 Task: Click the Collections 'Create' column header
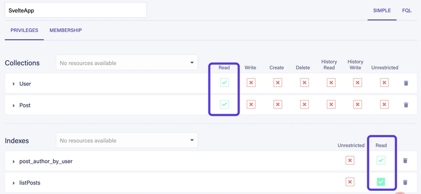277,68
